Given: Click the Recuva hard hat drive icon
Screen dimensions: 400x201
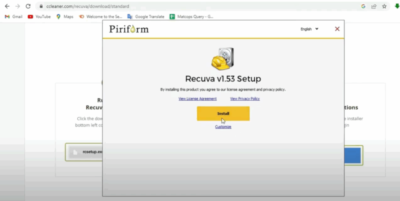Looking at the screenshot, I should (223, 59).
